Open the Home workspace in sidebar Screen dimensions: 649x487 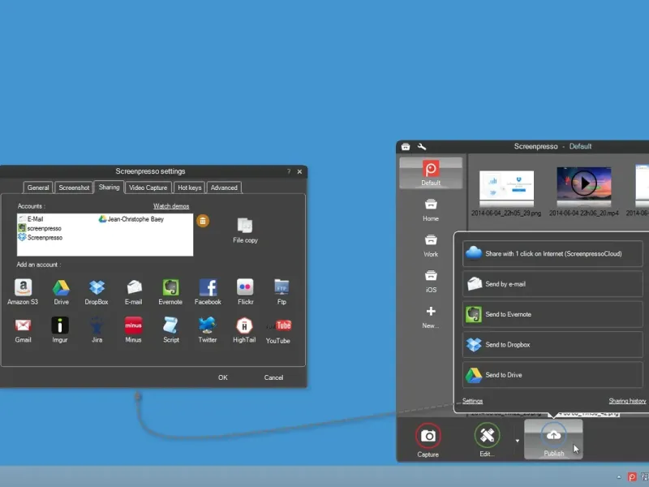(x=431, y=210)
